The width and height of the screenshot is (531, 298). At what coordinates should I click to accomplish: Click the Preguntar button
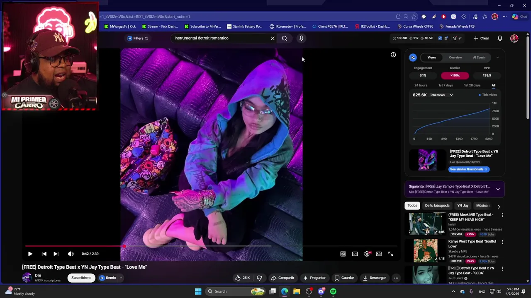314,278
